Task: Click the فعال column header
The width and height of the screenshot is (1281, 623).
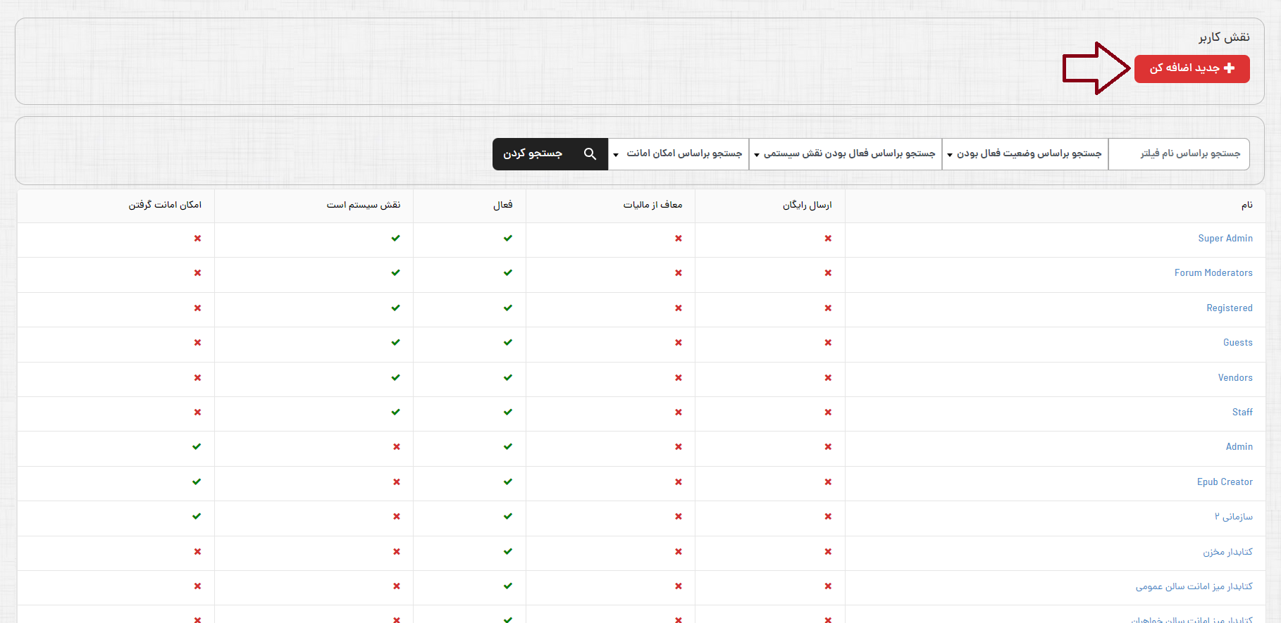Action: click(502, 206)
